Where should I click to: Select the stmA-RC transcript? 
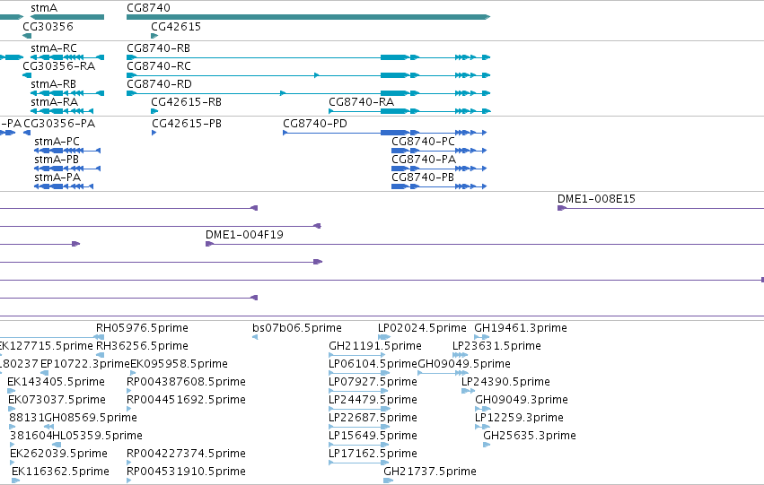(67, 57)
